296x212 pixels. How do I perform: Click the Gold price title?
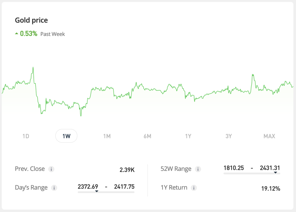[x=31, y=20]
